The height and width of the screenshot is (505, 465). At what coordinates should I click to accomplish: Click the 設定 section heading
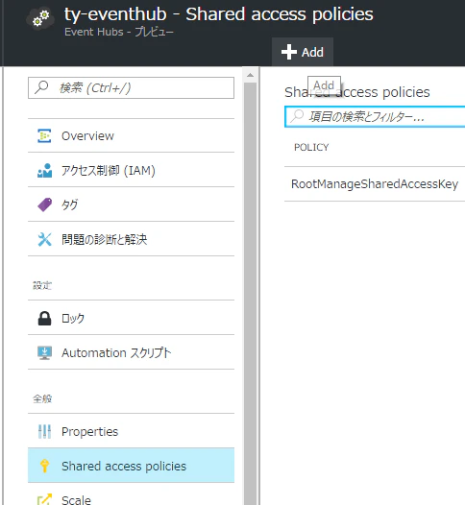42,285
